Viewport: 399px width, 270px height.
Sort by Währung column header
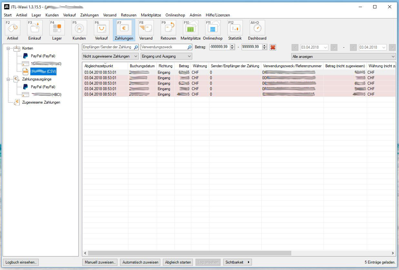point(200,66)
